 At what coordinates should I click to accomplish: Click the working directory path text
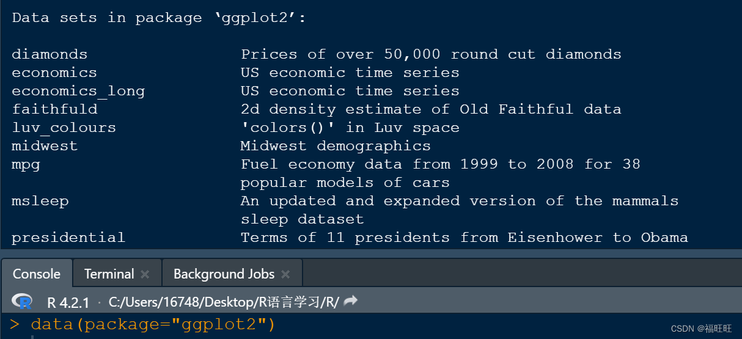click(224, 302)
